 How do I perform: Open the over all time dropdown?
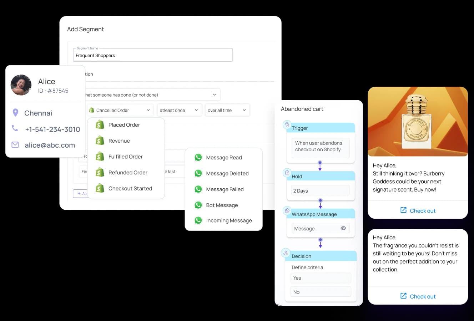tap(227, 110)
